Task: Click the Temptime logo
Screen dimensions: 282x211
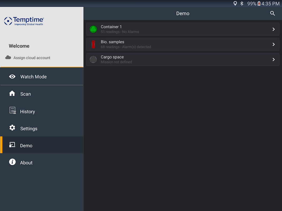Action: pos(24,21)
